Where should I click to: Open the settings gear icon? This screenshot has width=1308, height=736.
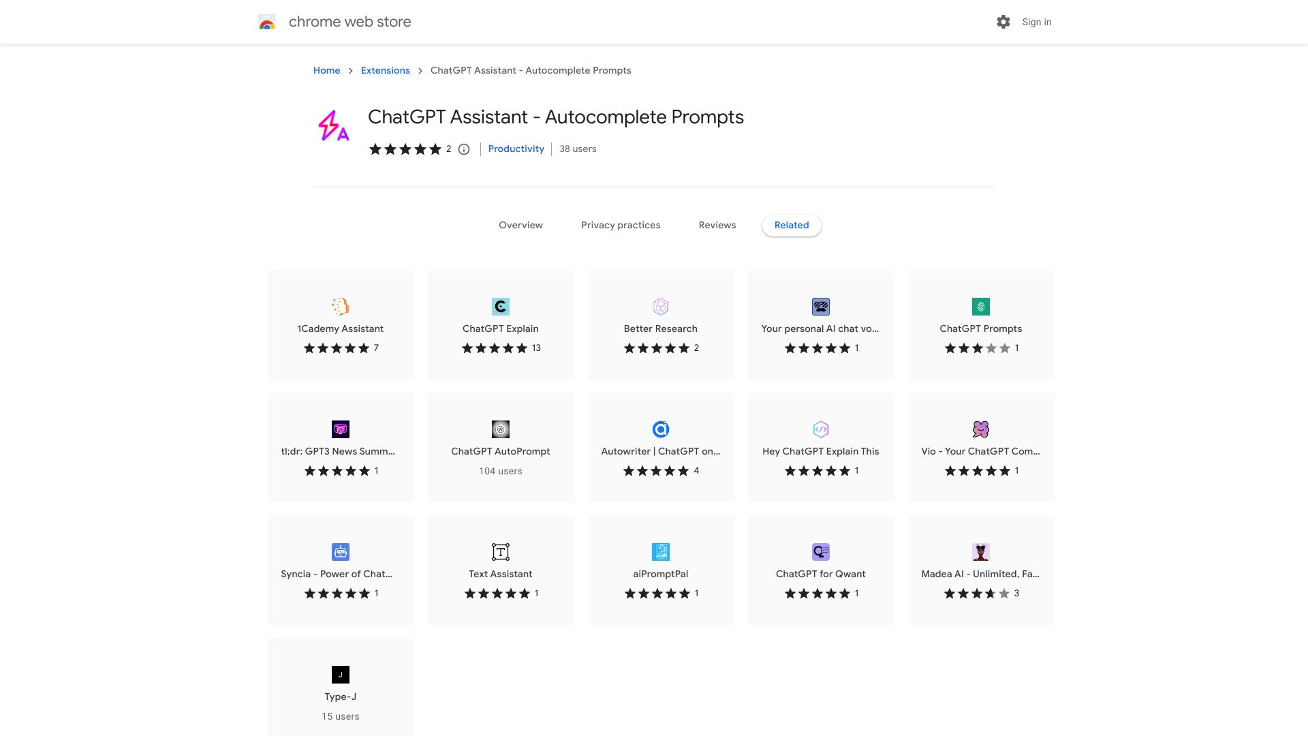[x=1003, y=22]
